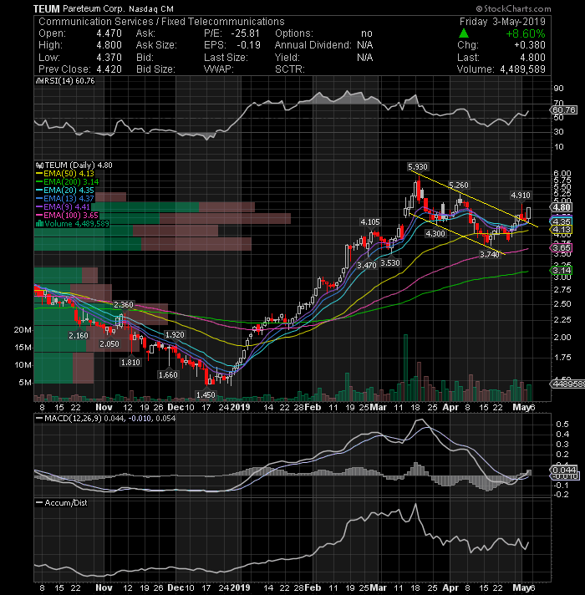Click the Friday 3-May-2019 date
The image size is (585, 595).
pyautogui.click(x=502, y=22)
